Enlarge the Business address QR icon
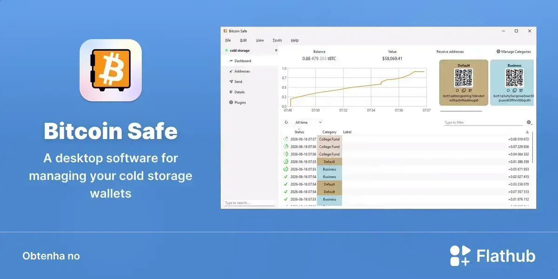This screenshot has width=558, height=279. click(x=521, y=90)
